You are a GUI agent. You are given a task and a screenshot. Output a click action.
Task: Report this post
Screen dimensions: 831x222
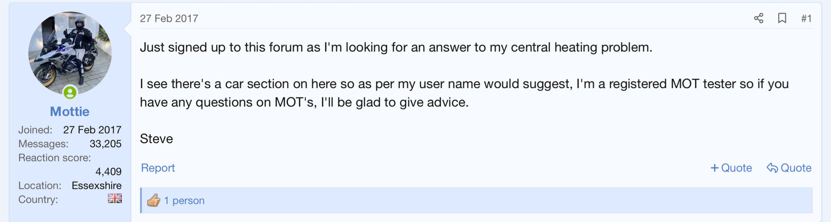pyautogui.click(x=158, y=168)
